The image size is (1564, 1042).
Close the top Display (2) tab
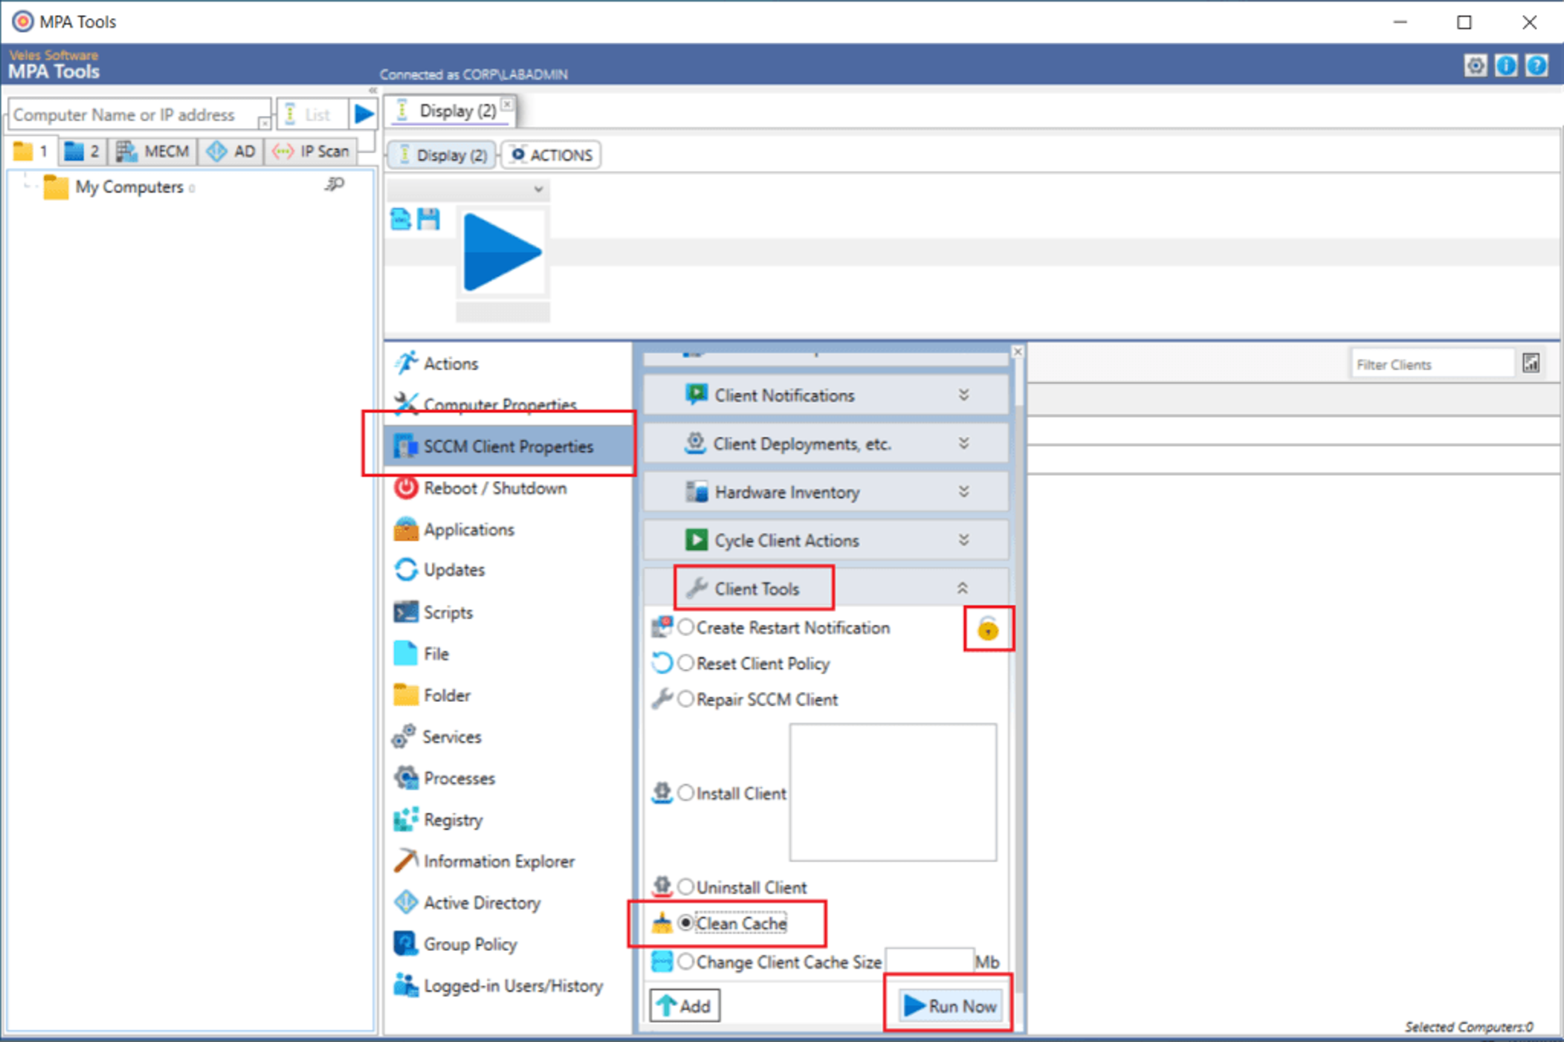click(x=507, y=103)
